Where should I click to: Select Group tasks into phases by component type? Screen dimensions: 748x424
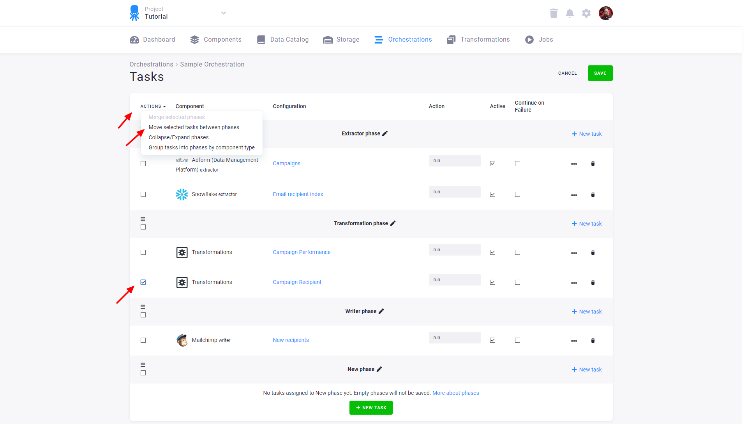(x=202, y=147)
